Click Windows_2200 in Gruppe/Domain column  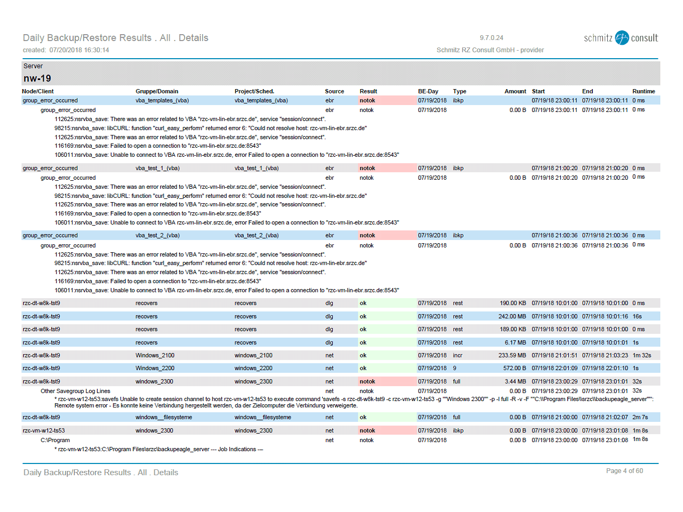[155, 368]
